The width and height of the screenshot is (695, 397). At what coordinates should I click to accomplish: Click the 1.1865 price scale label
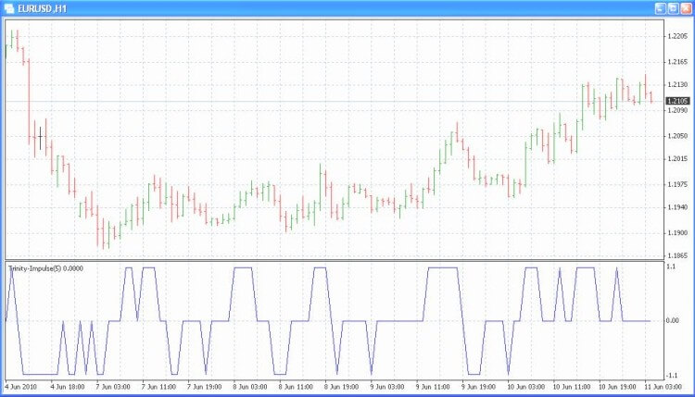click(677, 255)
